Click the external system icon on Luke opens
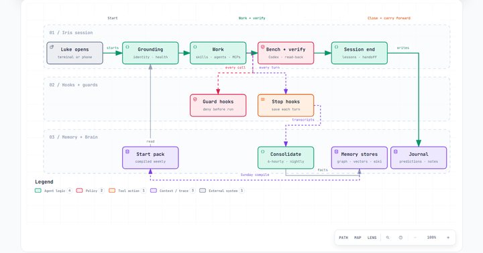This screenshot has width=483, height=253. [52, 47]
